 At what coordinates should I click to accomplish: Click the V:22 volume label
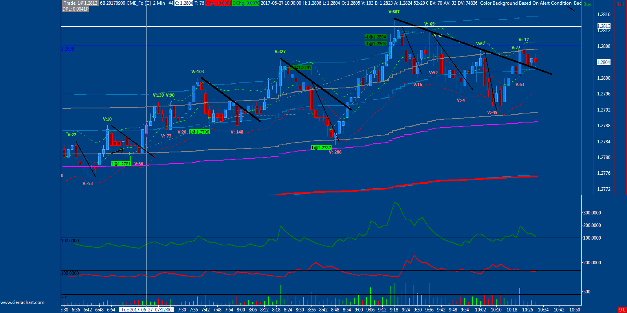pos(72,135)
